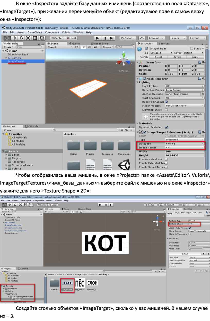210x321 pixels.
Task: Toggle the Preserve child size checkbox
Action: [166, 159]
